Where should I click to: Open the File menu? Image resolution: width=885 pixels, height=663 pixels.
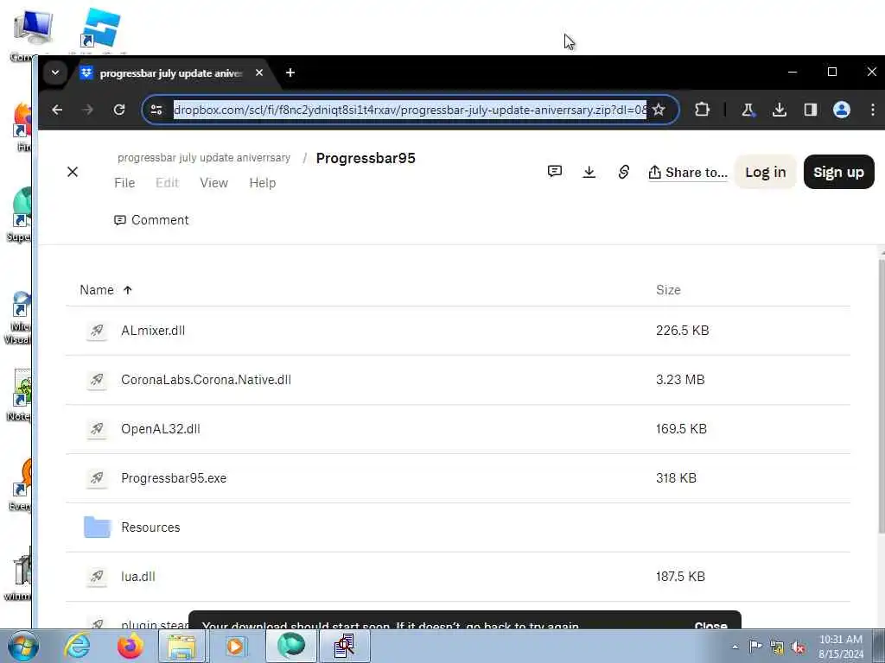tap(124, 183)
